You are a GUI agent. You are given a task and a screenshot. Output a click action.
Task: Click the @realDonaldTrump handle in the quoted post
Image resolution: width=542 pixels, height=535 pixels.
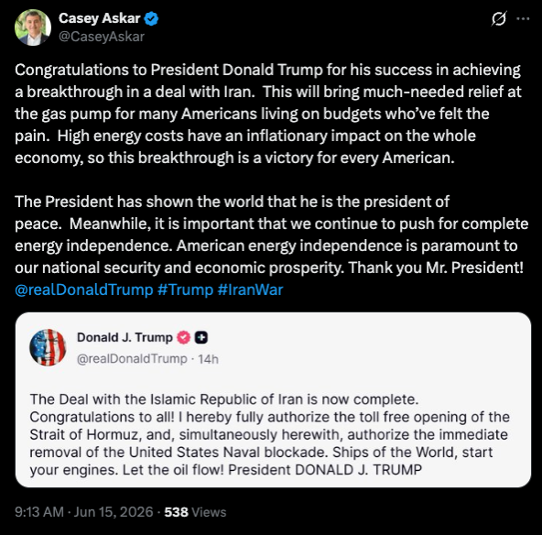tap(132, 359)
